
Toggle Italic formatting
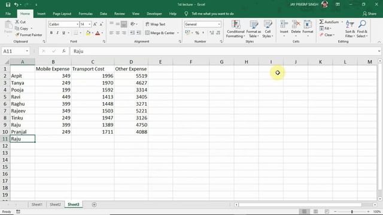point(57,33)
